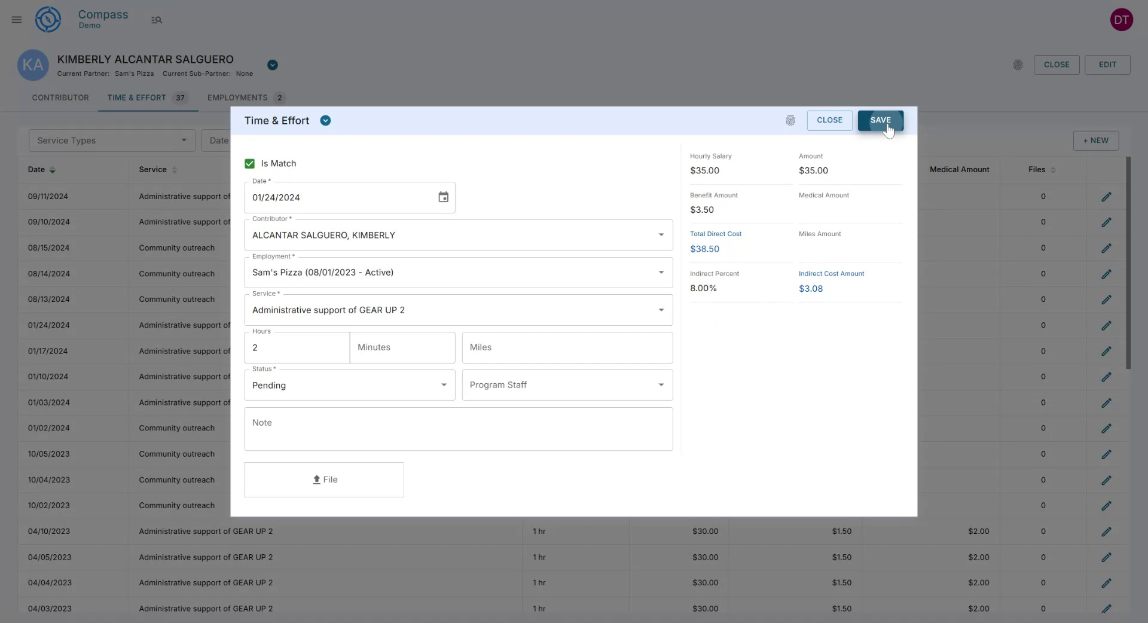Edit the 09/11/2024 time entry with the pencil icon

click(1107, 196)
